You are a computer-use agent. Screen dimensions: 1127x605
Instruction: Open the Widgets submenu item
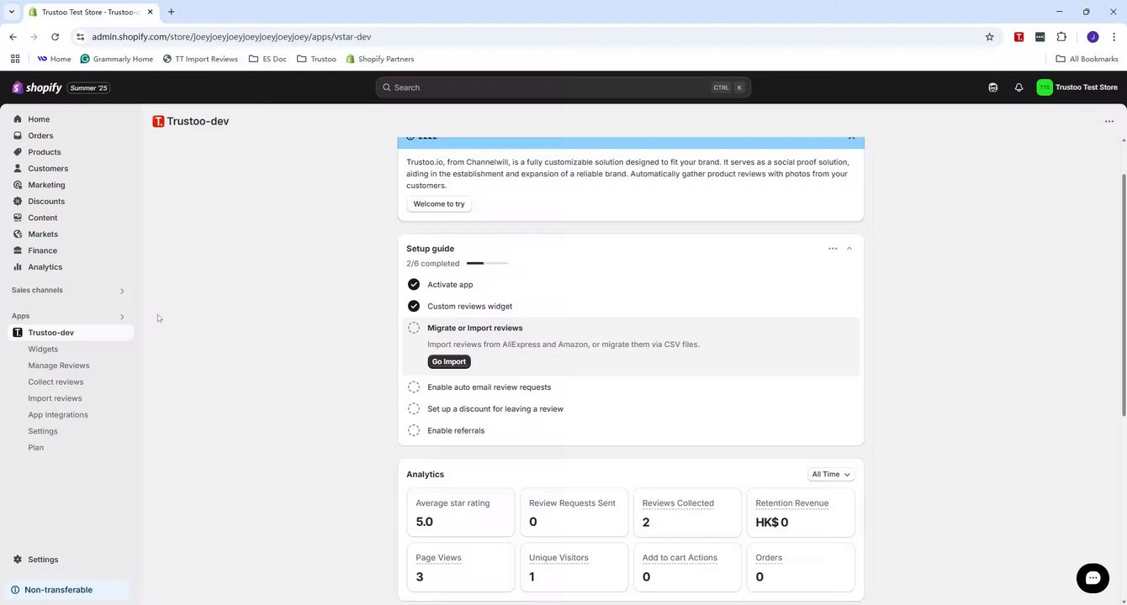[x=43, y=349]
